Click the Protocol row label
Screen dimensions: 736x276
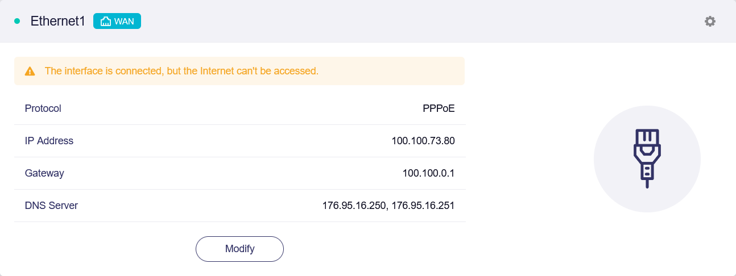pos(43,108)
